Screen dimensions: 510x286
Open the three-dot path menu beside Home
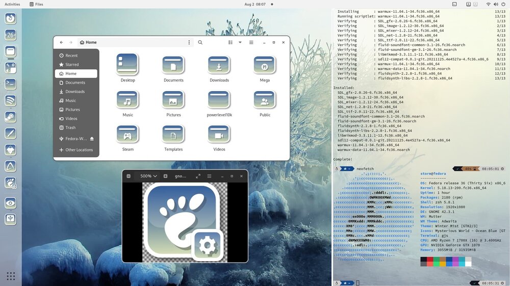(189, 43)
